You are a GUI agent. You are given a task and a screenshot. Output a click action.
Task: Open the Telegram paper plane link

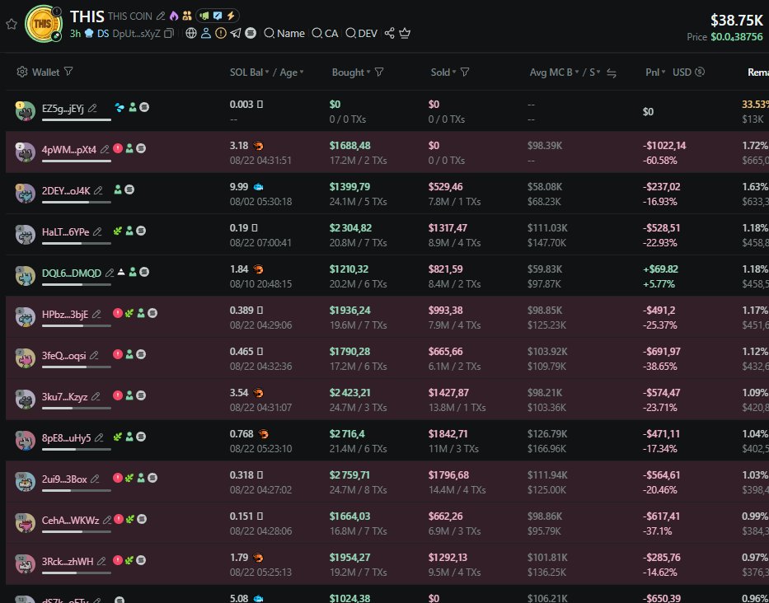[236, 34]
